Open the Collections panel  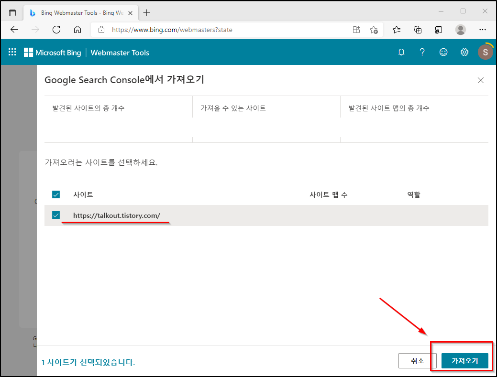418,30
